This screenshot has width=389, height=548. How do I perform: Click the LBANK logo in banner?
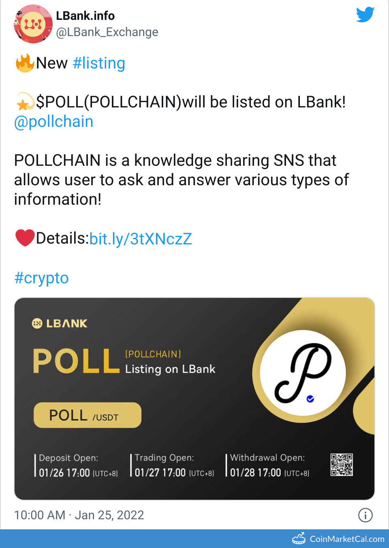tap(60, 323)
